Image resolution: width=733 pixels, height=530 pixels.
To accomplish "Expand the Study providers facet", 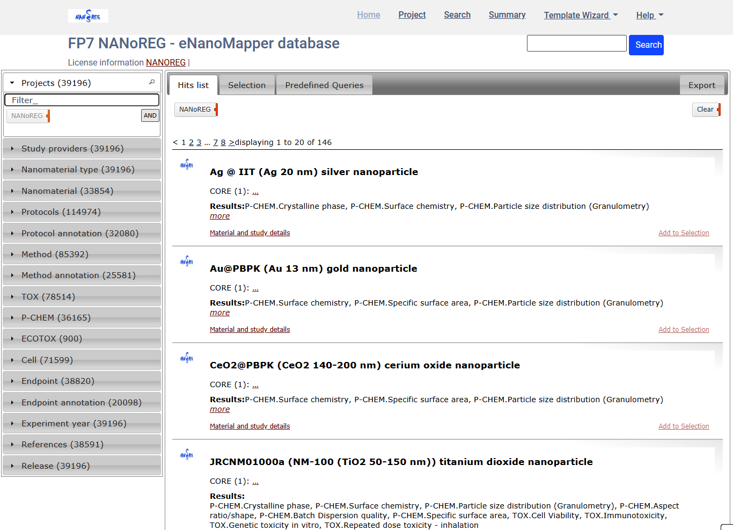I will pos(72,149).
